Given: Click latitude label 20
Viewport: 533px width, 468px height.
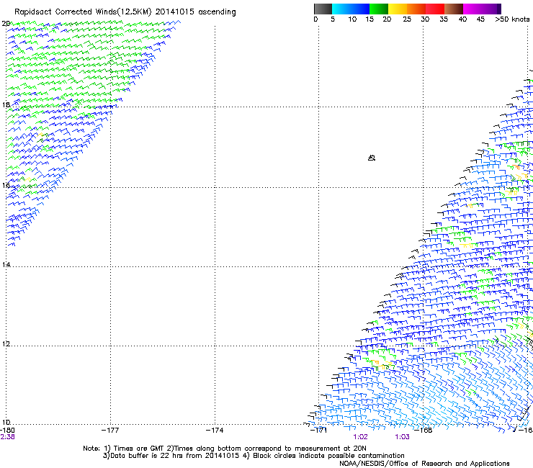Looking at the screenshot, I should tap(6, 24).
